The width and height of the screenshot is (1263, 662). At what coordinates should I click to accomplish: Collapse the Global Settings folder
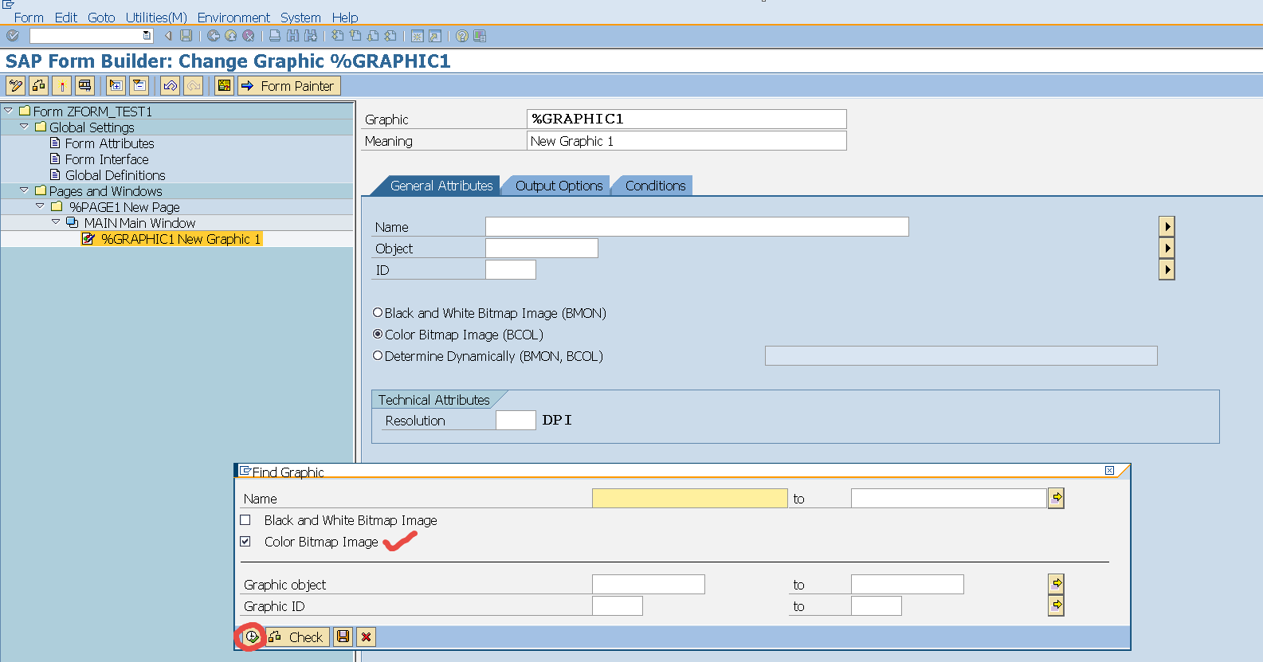click(x=24, y=127)
